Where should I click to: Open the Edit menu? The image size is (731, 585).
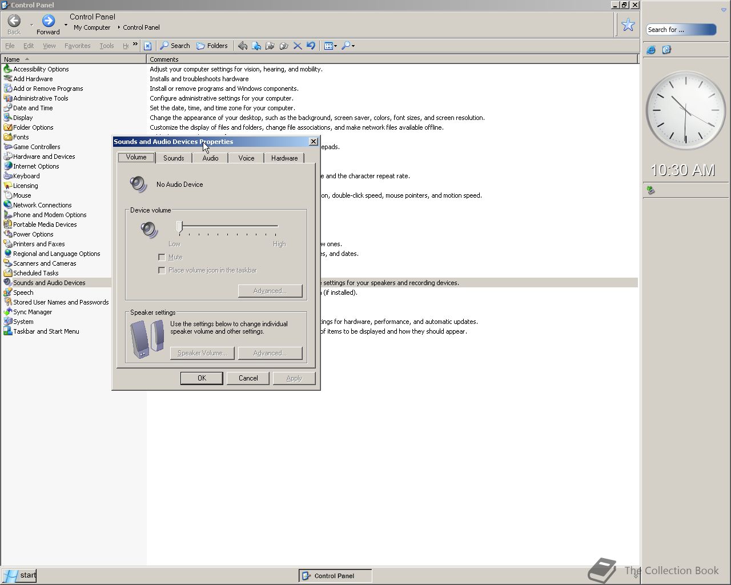click(29, 46)
